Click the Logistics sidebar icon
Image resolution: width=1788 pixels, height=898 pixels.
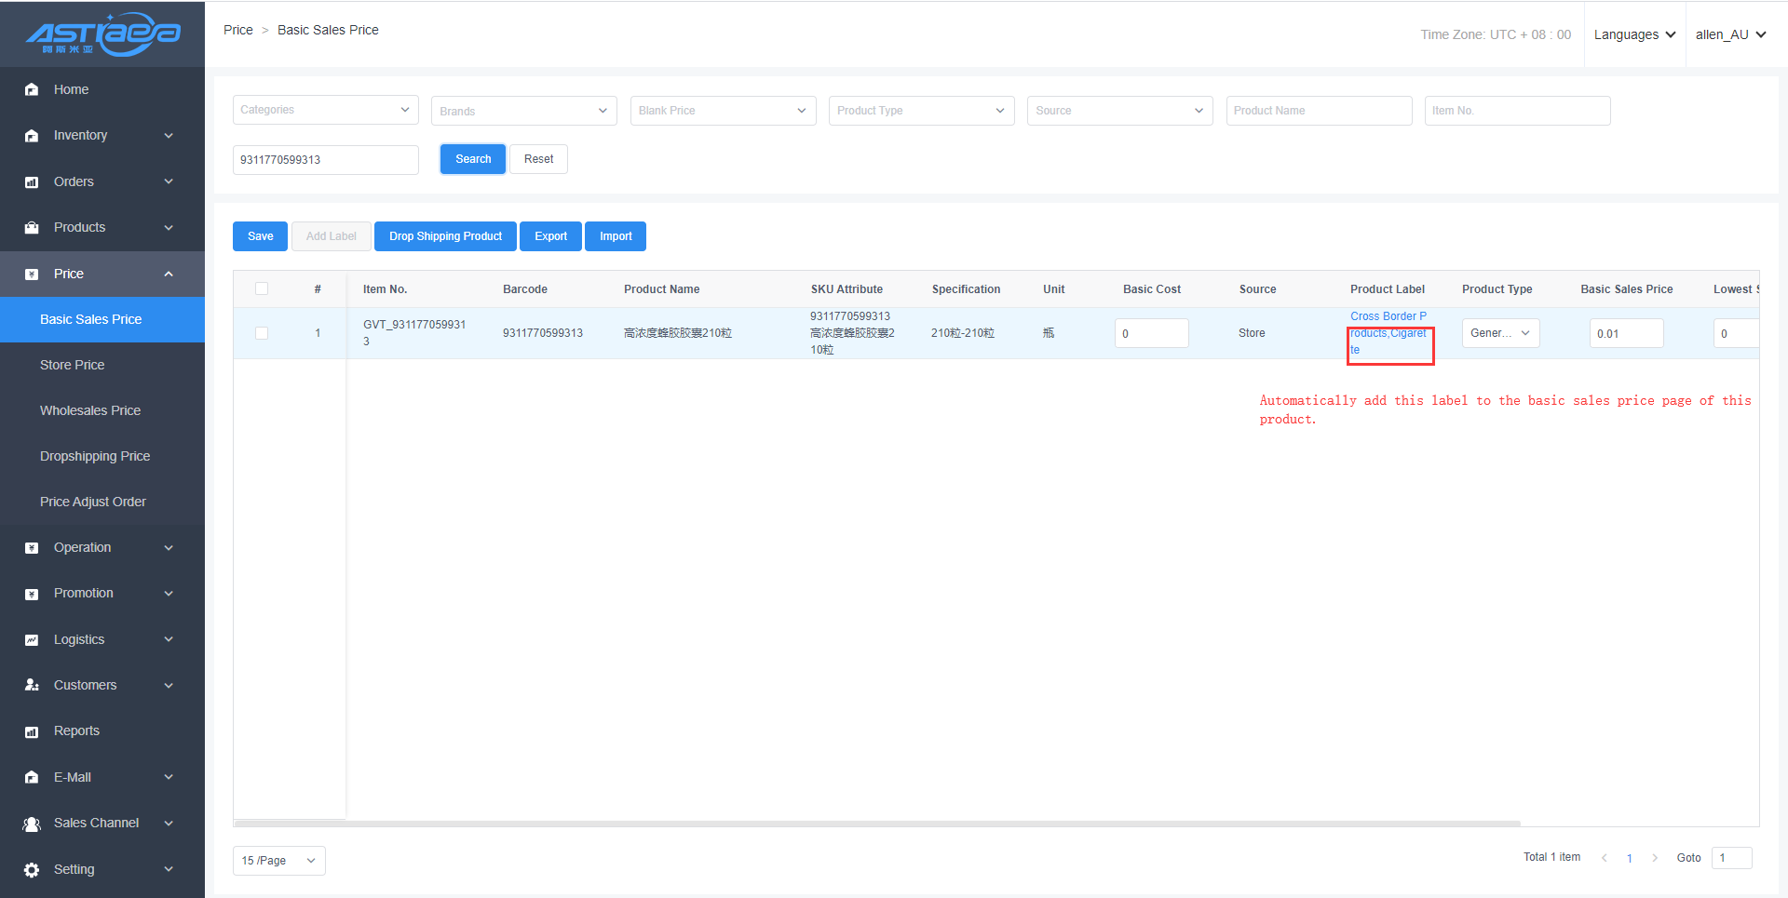[32, 640]
